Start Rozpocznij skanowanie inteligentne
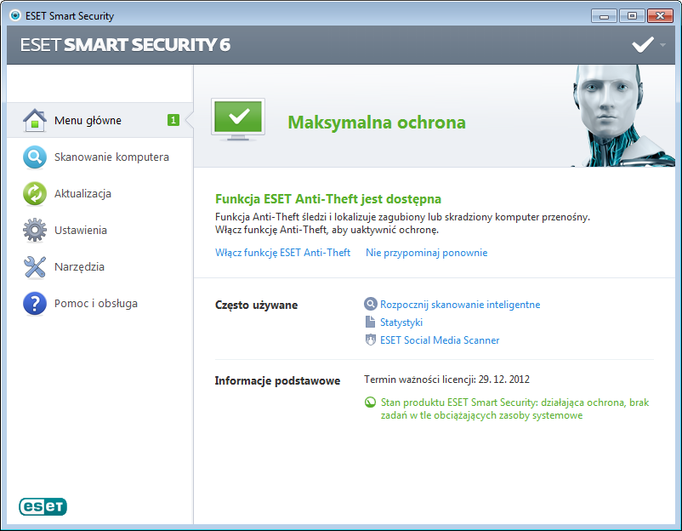Image resolution: width=682 pixels, height=531 pixels. pos(460,305)
